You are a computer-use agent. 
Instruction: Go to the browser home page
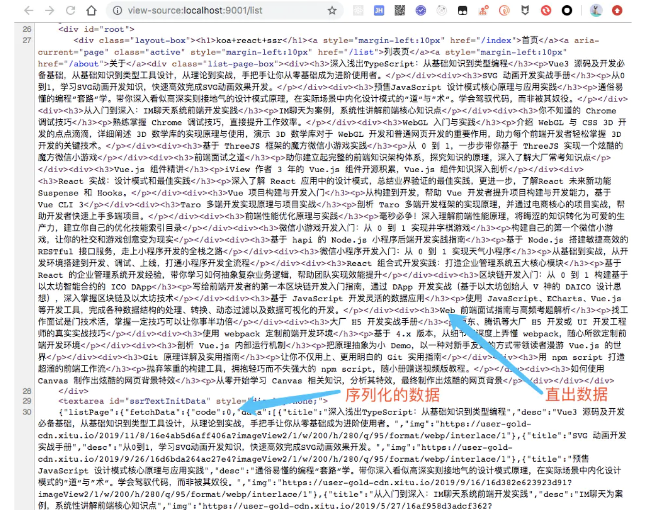pyautogui.click(x=91, y=10)
